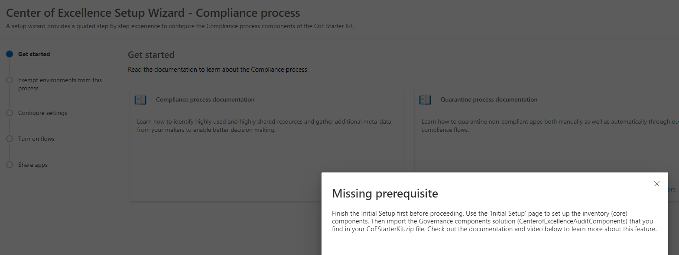Click the Compliance process documentation book icon

140,99
